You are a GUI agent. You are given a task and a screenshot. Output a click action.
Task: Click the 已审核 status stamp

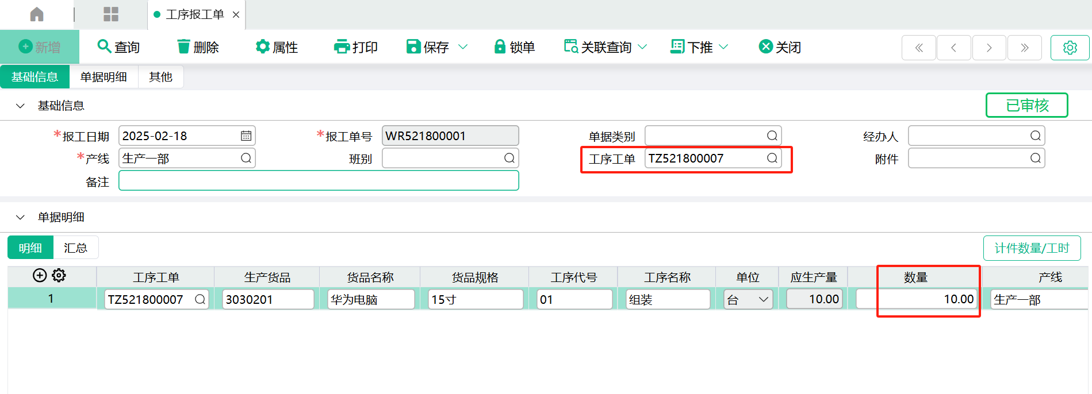[x=1027, y=105]
